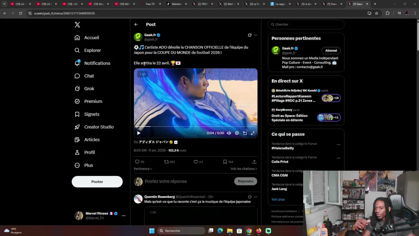Viewport: 419px width, 236px height.
Task: Switch to the Le rappe... browser tab
Action: [280, 4]
